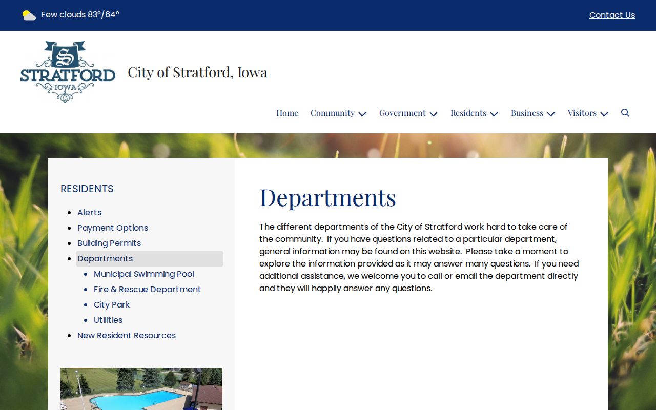Click the swimming pool photo thumbnail
Screen dimensions: 656x410
[141, 389]
